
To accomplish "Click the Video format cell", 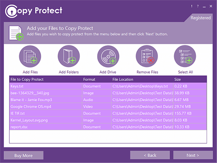I will pos(97,107).
